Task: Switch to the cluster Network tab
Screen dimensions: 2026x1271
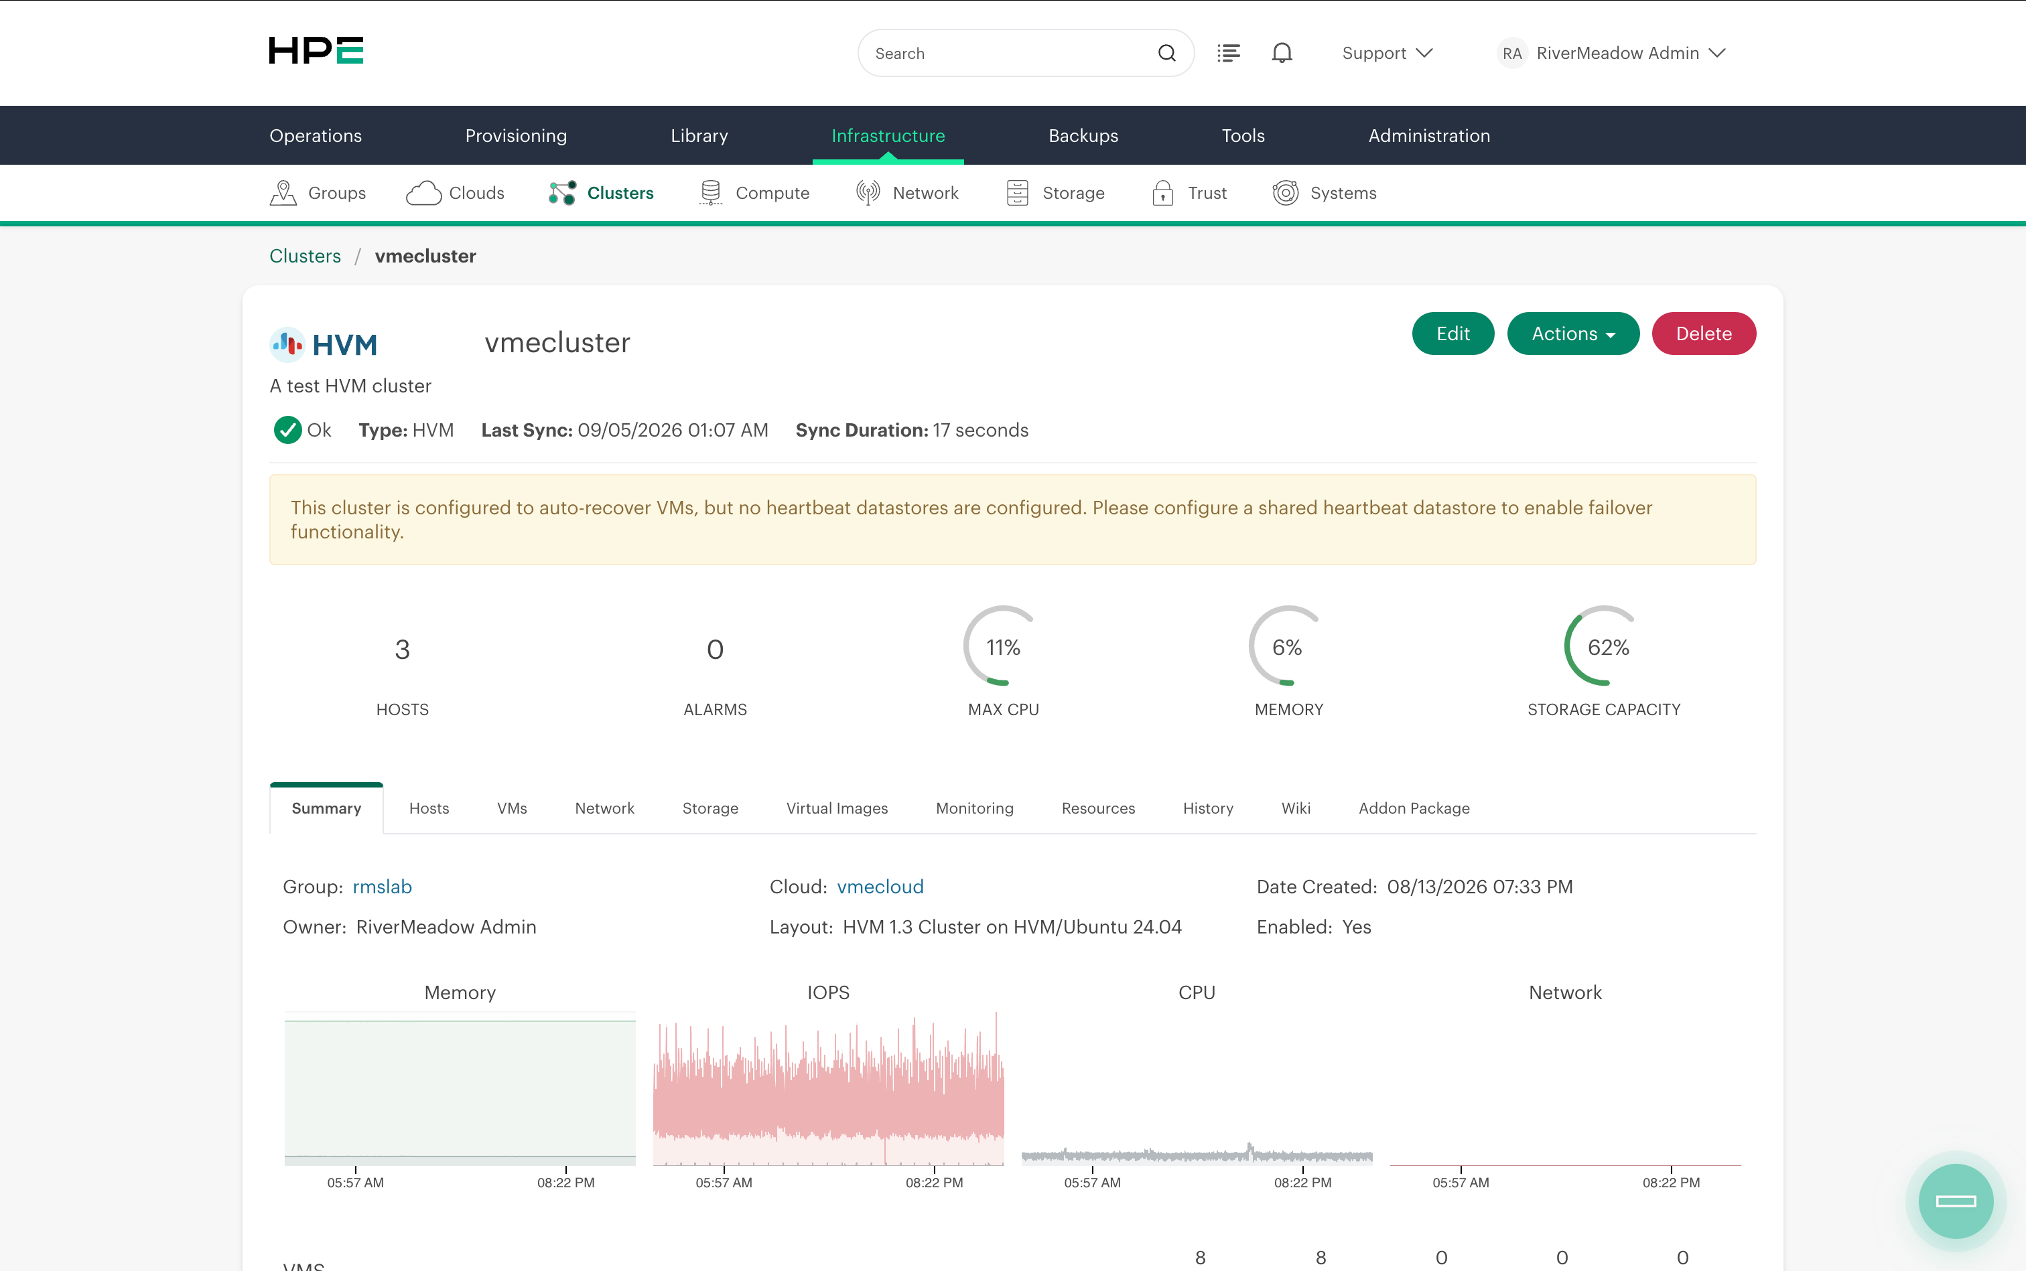Action: [x=605, y=808]
